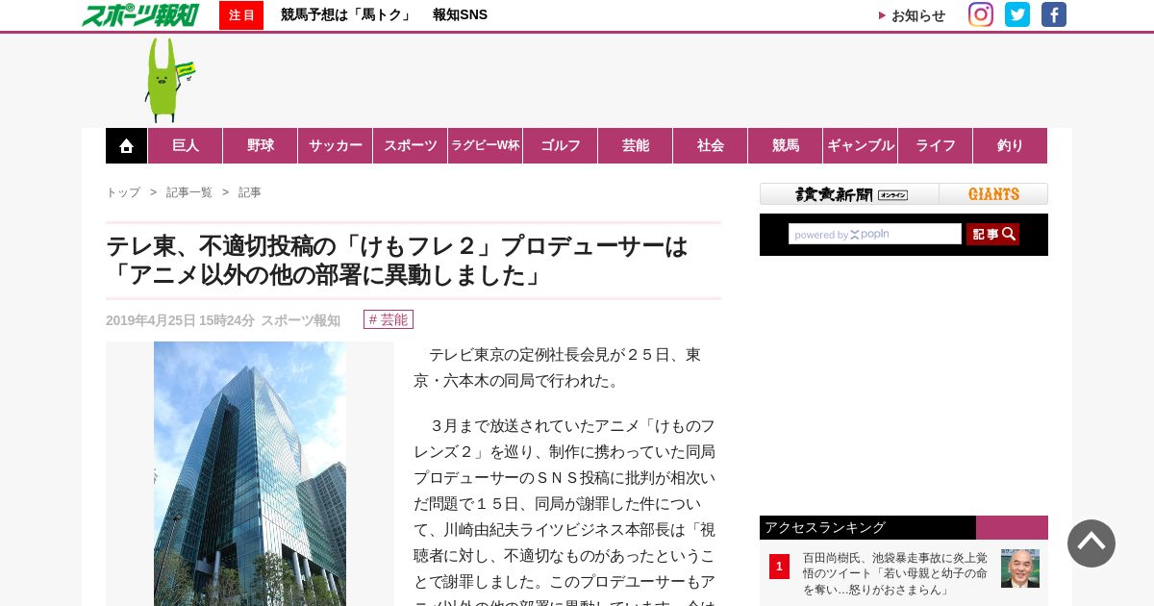
Task: Select the ゴルフ nav tab
Action: pos(561,146)
